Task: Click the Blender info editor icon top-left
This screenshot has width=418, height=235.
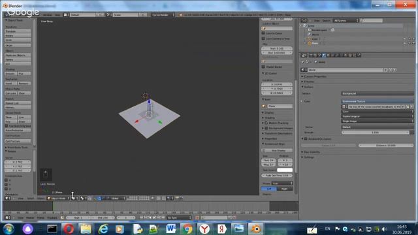Action: 8,15
